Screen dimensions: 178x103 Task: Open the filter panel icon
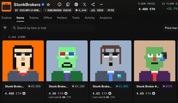pyautogui.click(x=5, y=28)
